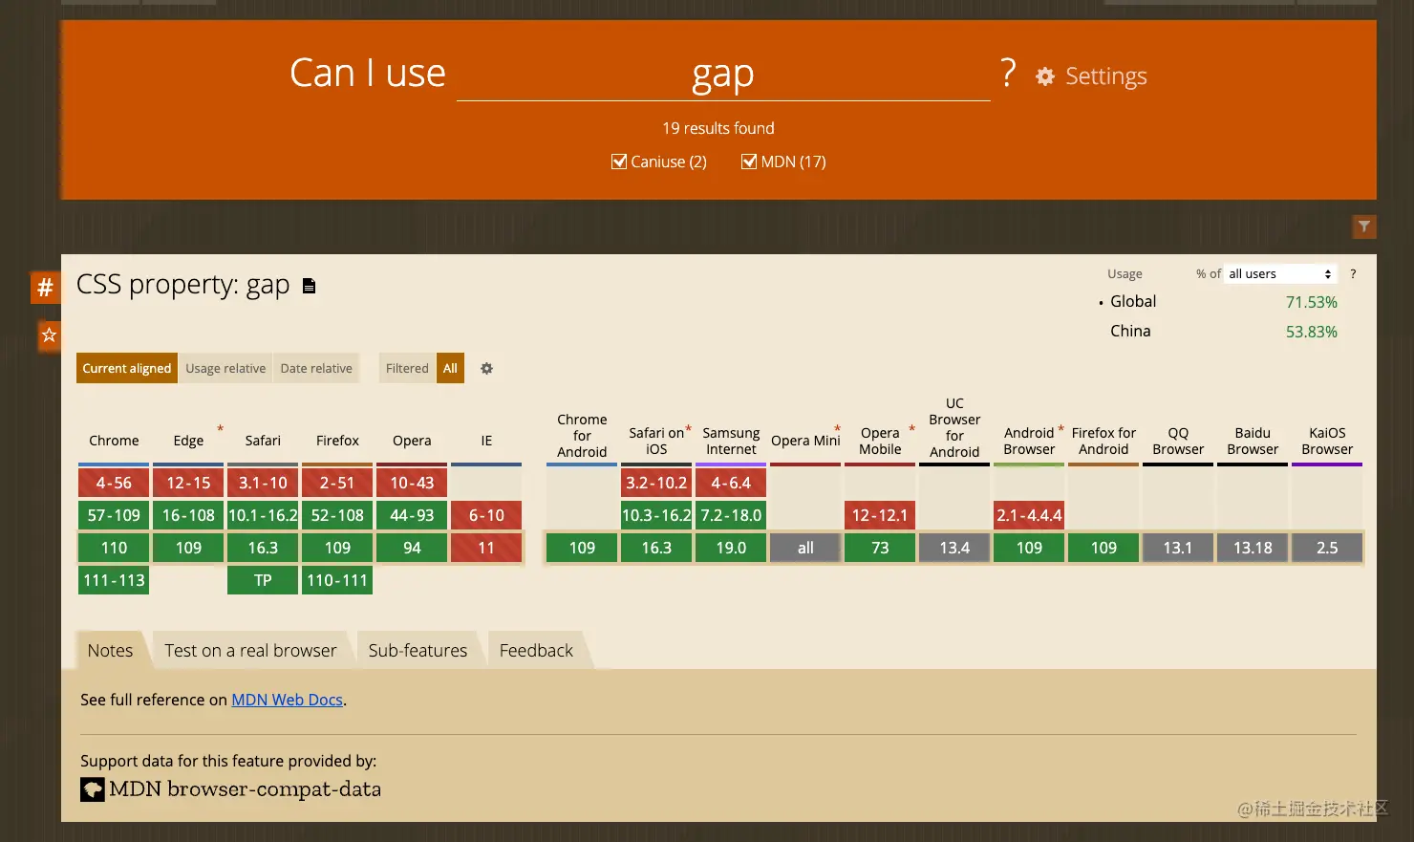Focus the gap search input field
Screen dimensions: 1414x842
pyautogui.click(x=723, y=75)
